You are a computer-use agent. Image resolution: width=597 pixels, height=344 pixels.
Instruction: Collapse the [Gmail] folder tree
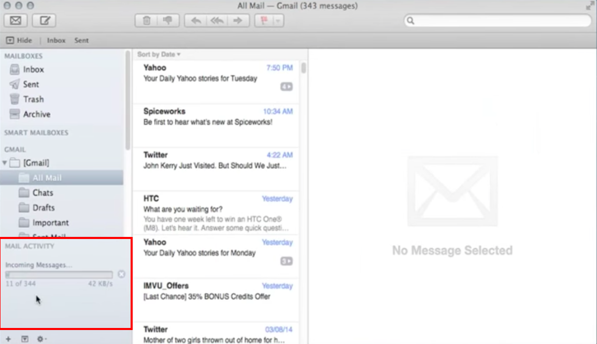[x=5, y=163]
